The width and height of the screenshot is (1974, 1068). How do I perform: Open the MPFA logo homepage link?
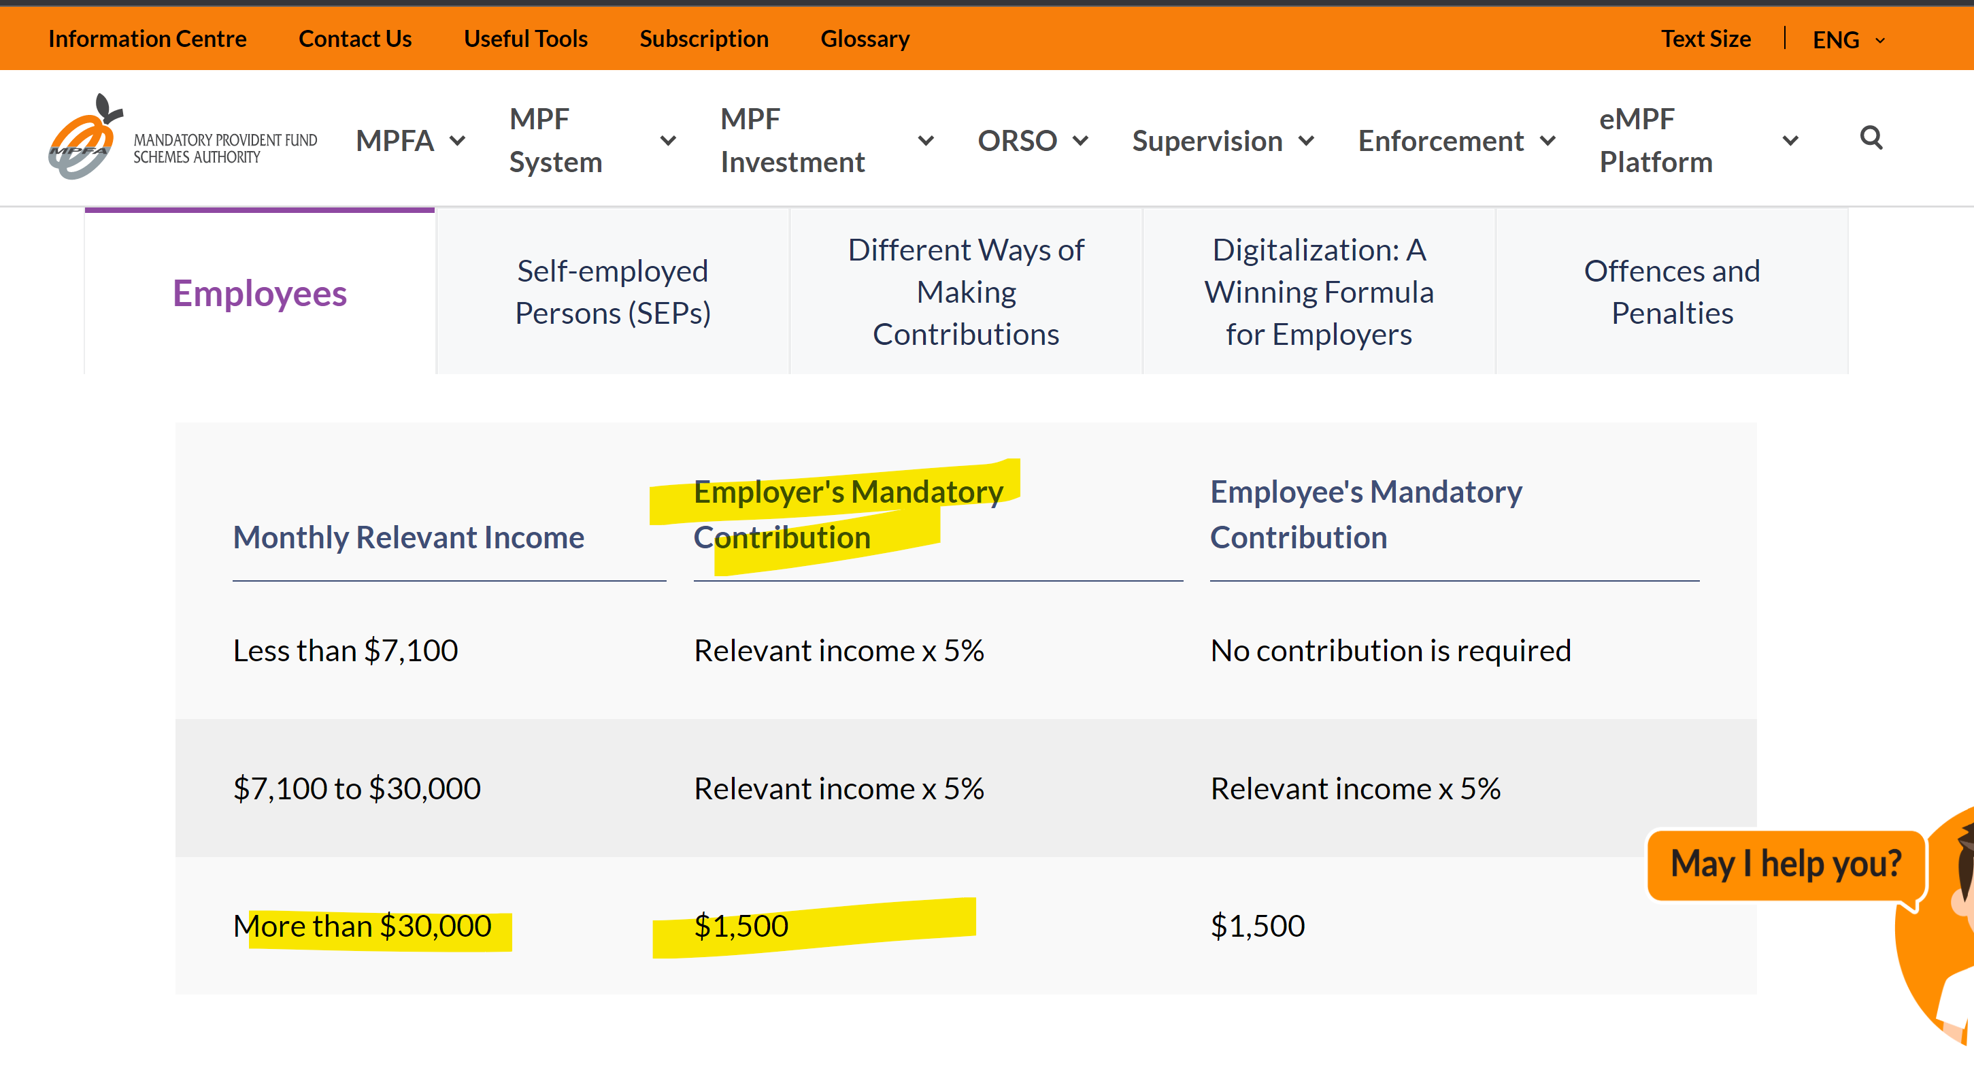(182, 138)
